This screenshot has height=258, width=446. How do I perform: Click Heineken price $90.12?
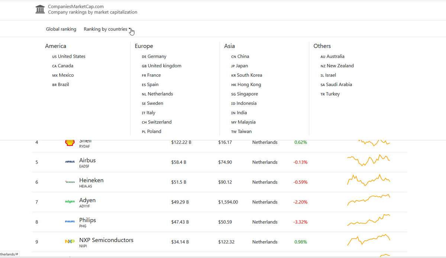click(x=225, y=182)
